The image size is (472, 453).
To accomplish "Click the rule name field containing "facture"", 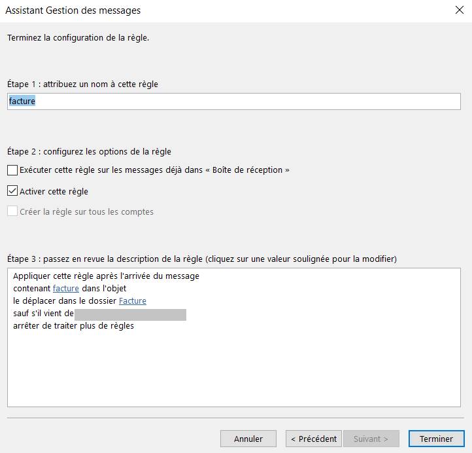I will (x=234, y=101).
